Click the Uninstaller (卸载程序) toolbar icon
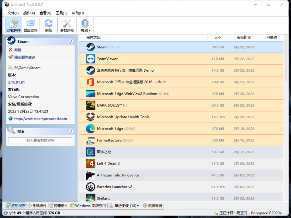 point(13,25)
